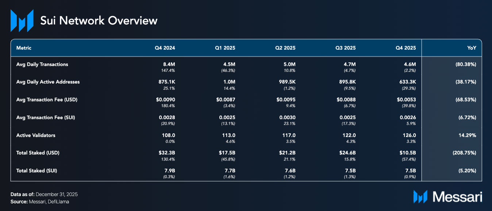Click the 8.4M value

coord(169,64)
